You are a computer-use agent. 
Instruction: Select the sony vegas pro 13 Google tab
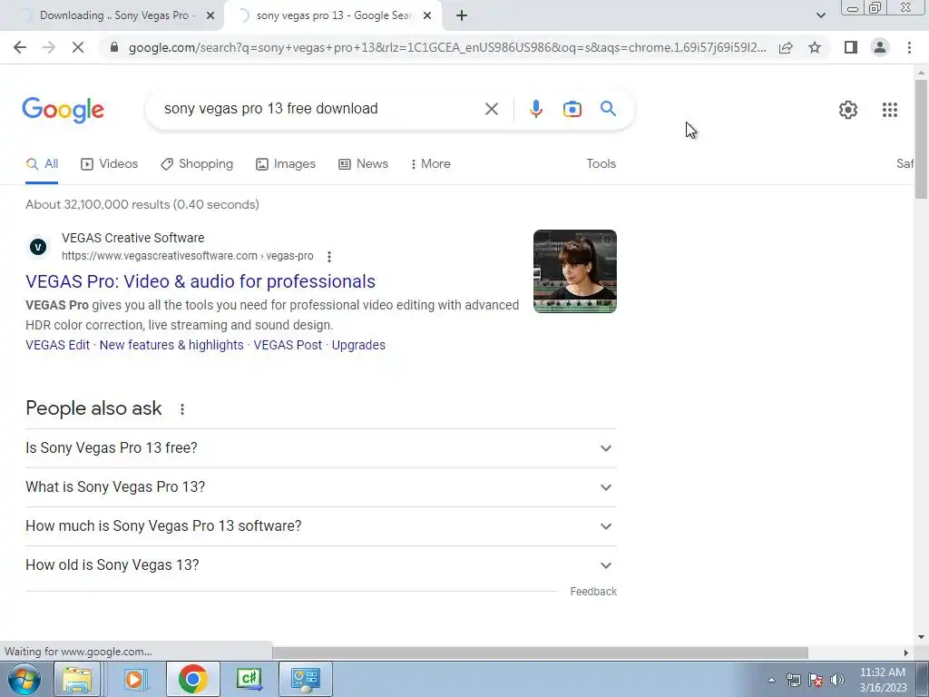[332, 16]
